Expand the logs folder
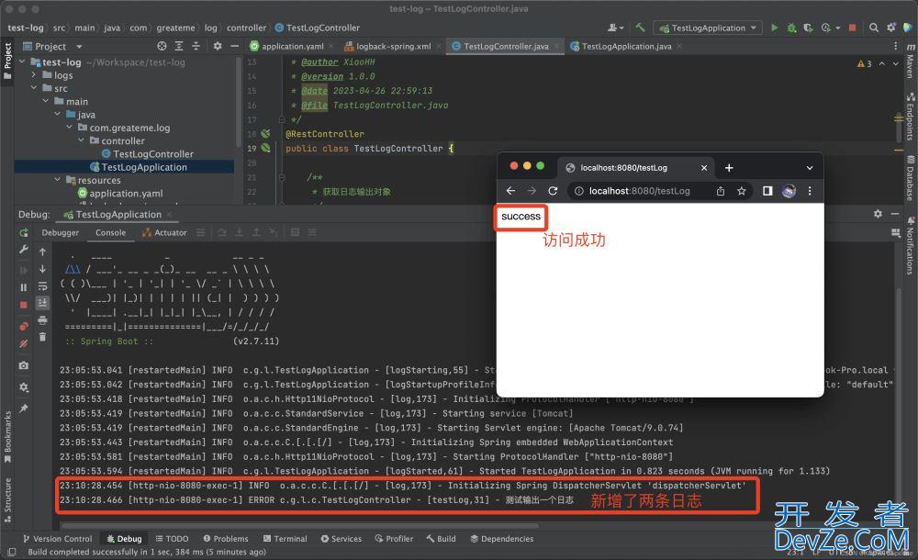Screen dimensions: 918x560 point(33,75)
